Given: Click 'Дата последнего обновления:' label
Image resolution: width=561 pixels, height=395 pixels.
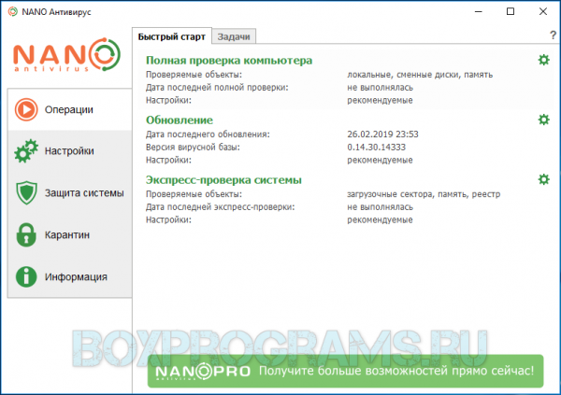Looking at the screenshot, I should click(208, 134).
